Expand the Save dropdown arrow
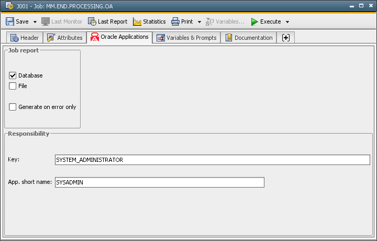377x241 pixels. tap(35, 22)
